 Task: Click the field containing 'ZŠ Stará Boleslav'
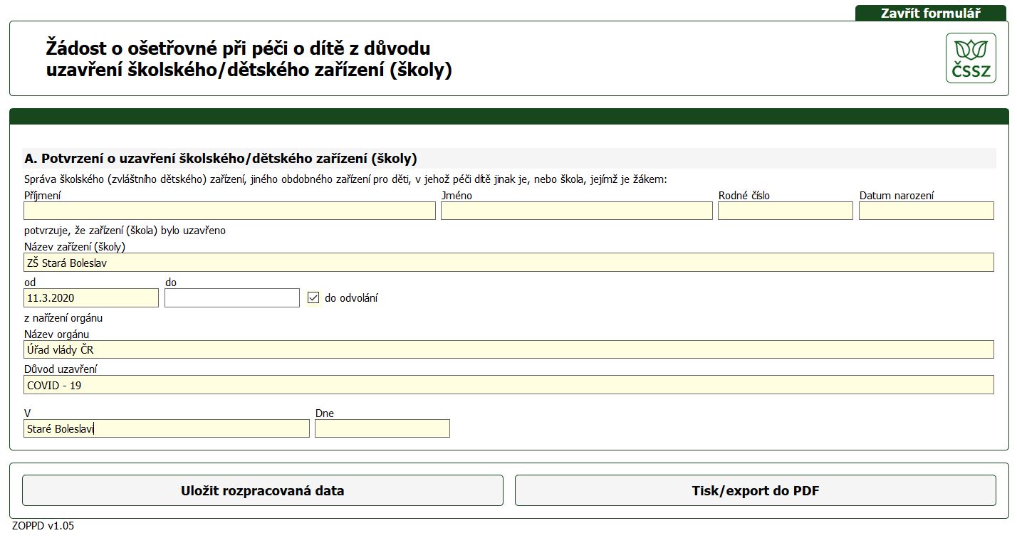pyautogui.click(x=508, y=263)
